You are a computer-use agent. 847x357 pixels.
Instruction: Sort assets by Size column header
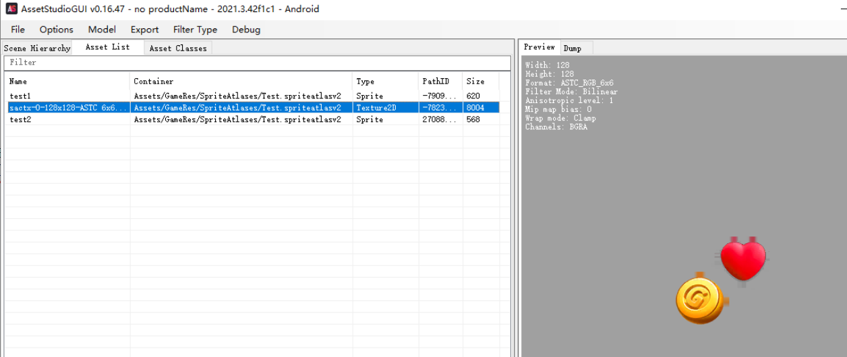481,82
